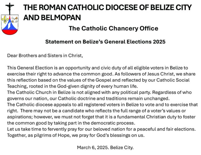
Task: Click "The Catholic Chancery Office" subtitle
Action: (113, 29)
